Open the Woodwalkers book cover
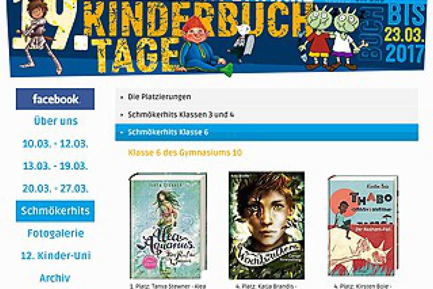433x289 pixels. tap(267, 225)
